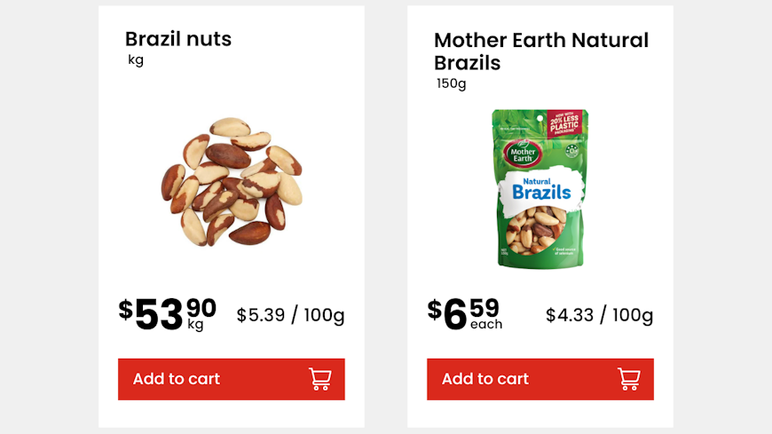Click the 'kg' unit beneath the $53.90 price
The image size is (772, 434).
[195, 325]
